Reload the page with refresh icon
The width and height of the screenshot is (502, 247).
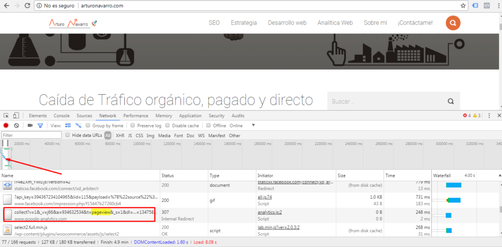click(27, 5)
